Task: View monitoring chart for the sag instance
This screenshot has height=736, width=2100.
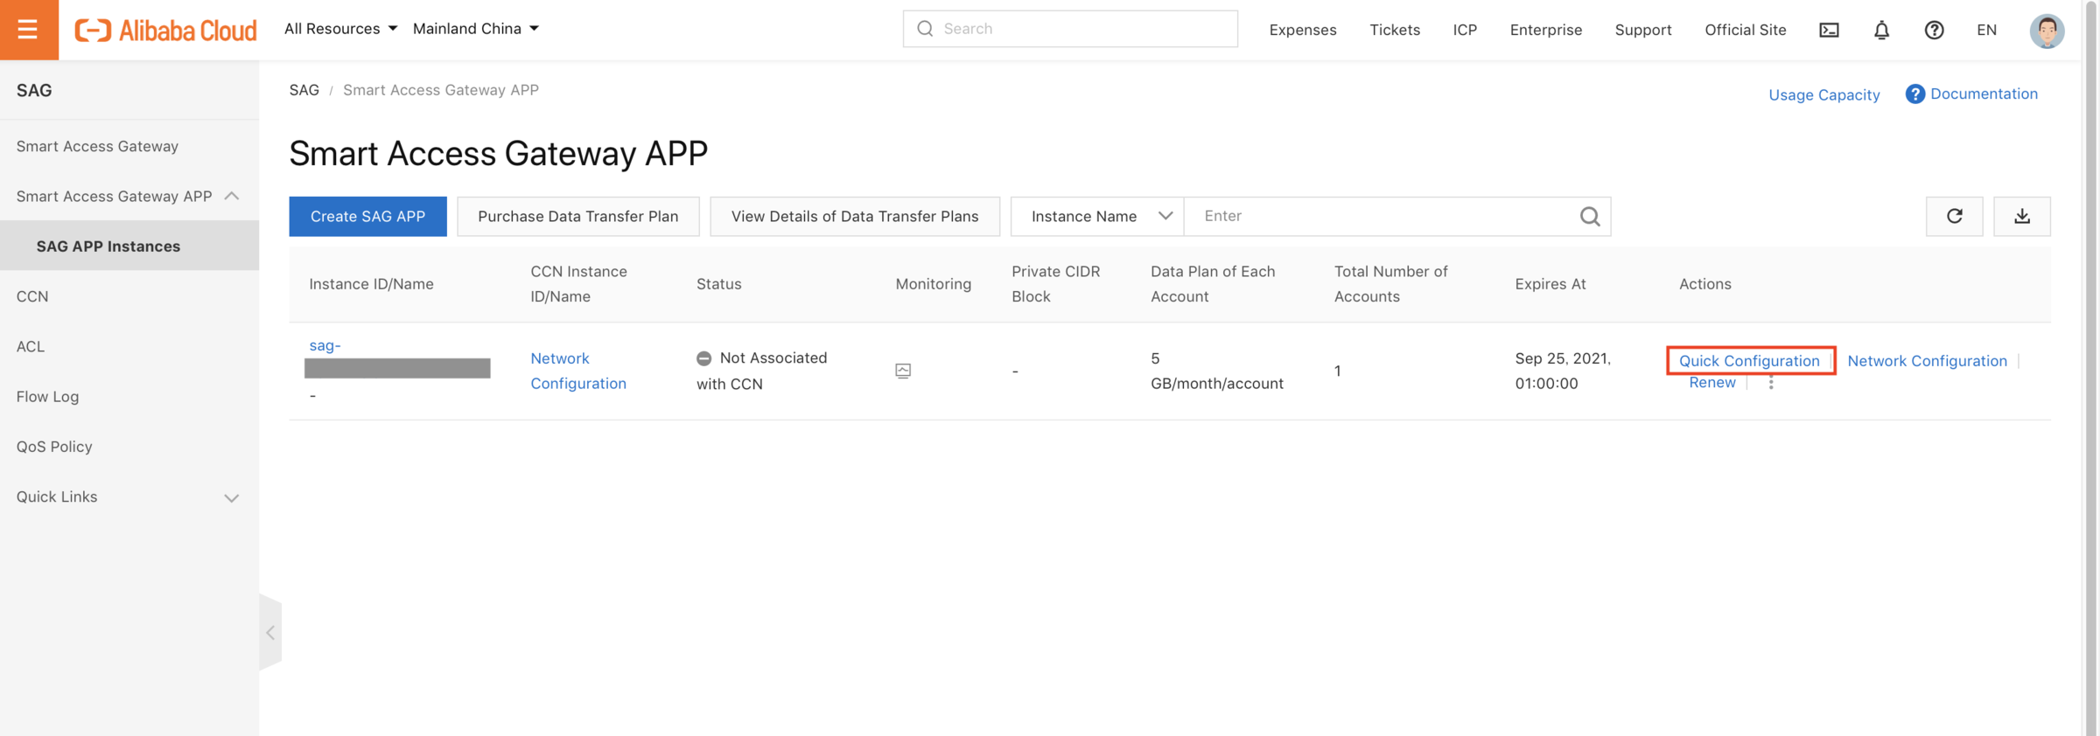Action: coord(903,371)
